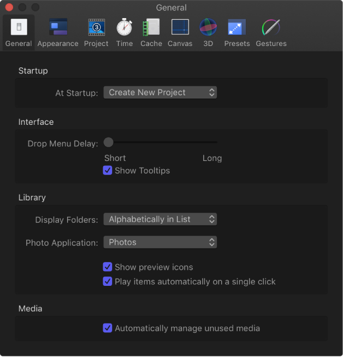Select the Presets preferences icon

click(x=237, y=27)
